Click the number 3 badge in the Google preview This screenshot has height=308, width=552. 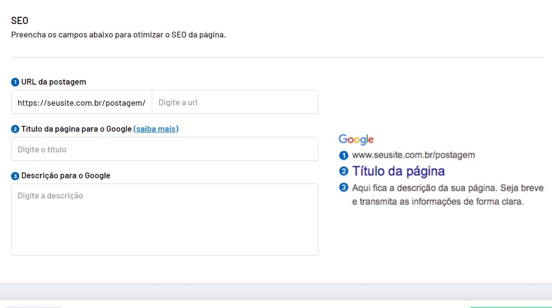point(344,187)
